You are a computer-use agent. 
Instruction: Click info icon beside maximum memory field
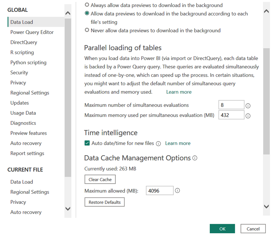click(248, 116)
